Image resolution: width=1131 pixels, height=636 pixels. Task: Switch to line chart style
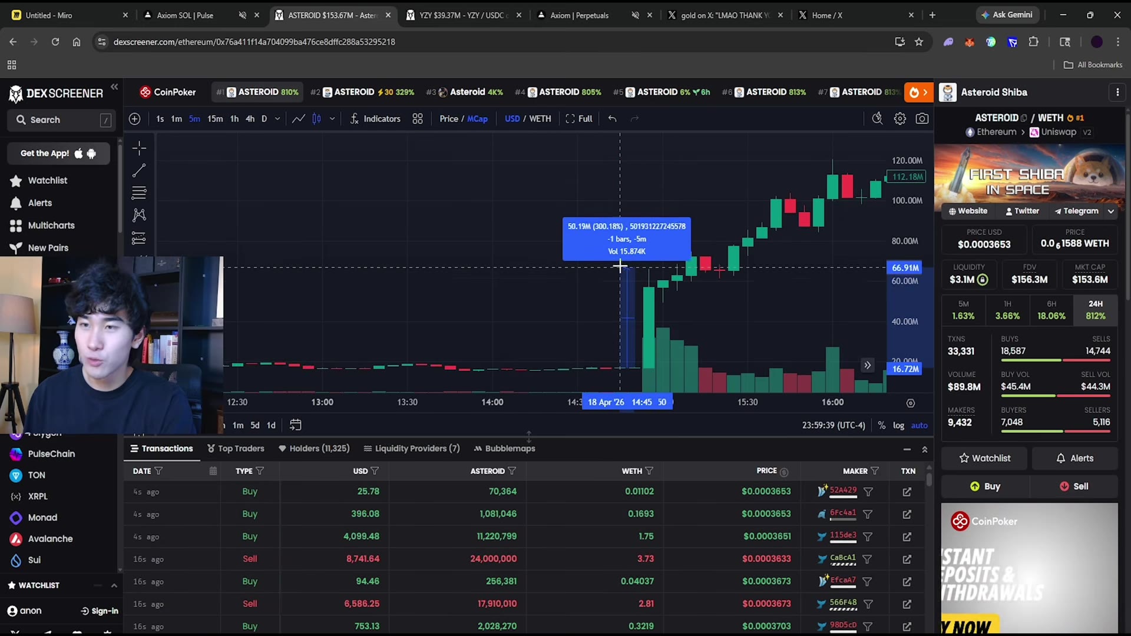click(299, 119)
